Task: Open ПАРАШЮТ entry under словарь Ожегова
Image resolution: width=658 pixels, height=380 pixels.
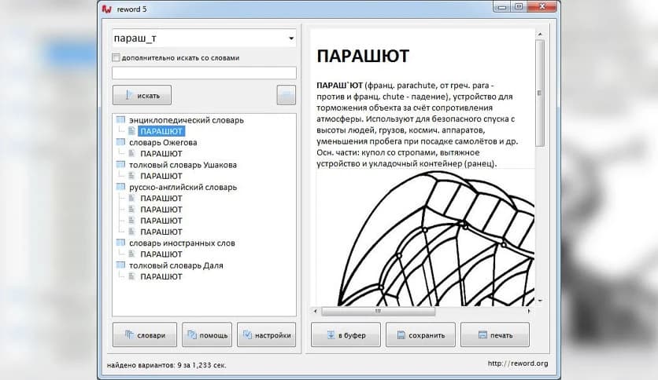Action: coord(161,154)
